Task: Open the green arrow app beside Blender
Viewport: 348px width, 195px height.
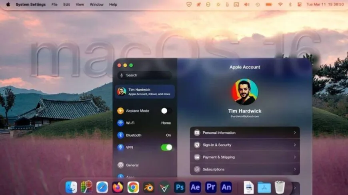Action: point(164,187)
